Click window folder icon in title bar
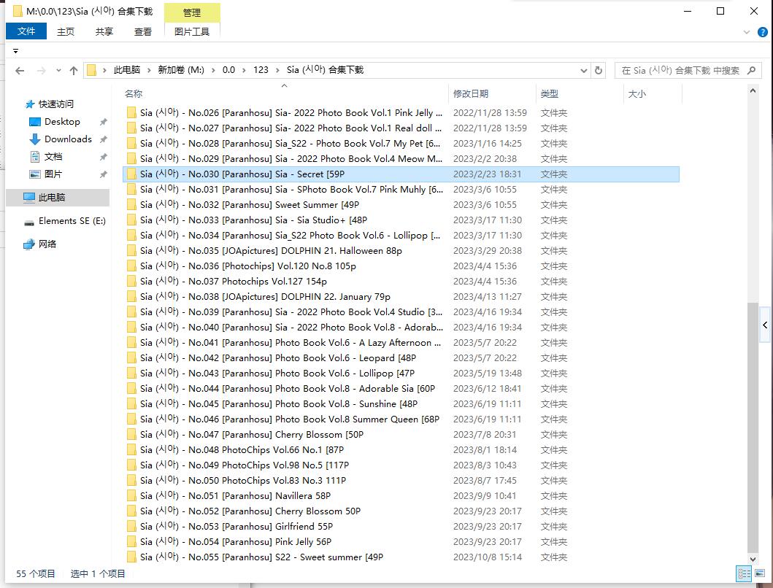Image resolution: width=773 pixels, height=588 pixels. click(x=18, y=11)
